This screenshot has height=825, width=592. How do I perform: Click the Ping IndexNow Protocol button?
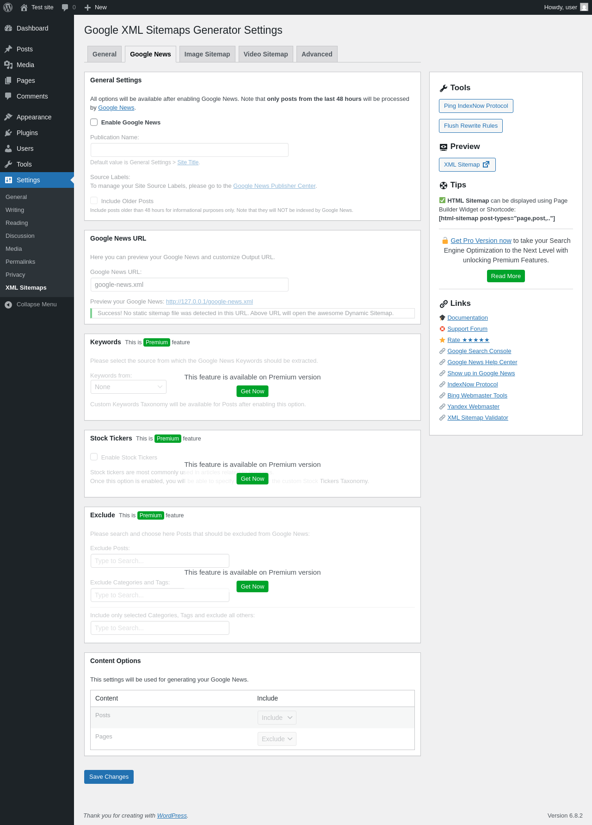(x=476, y=106)
